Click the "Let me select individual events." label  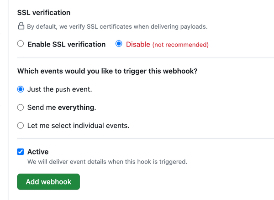pyautogui.click(x=78, y=125)
